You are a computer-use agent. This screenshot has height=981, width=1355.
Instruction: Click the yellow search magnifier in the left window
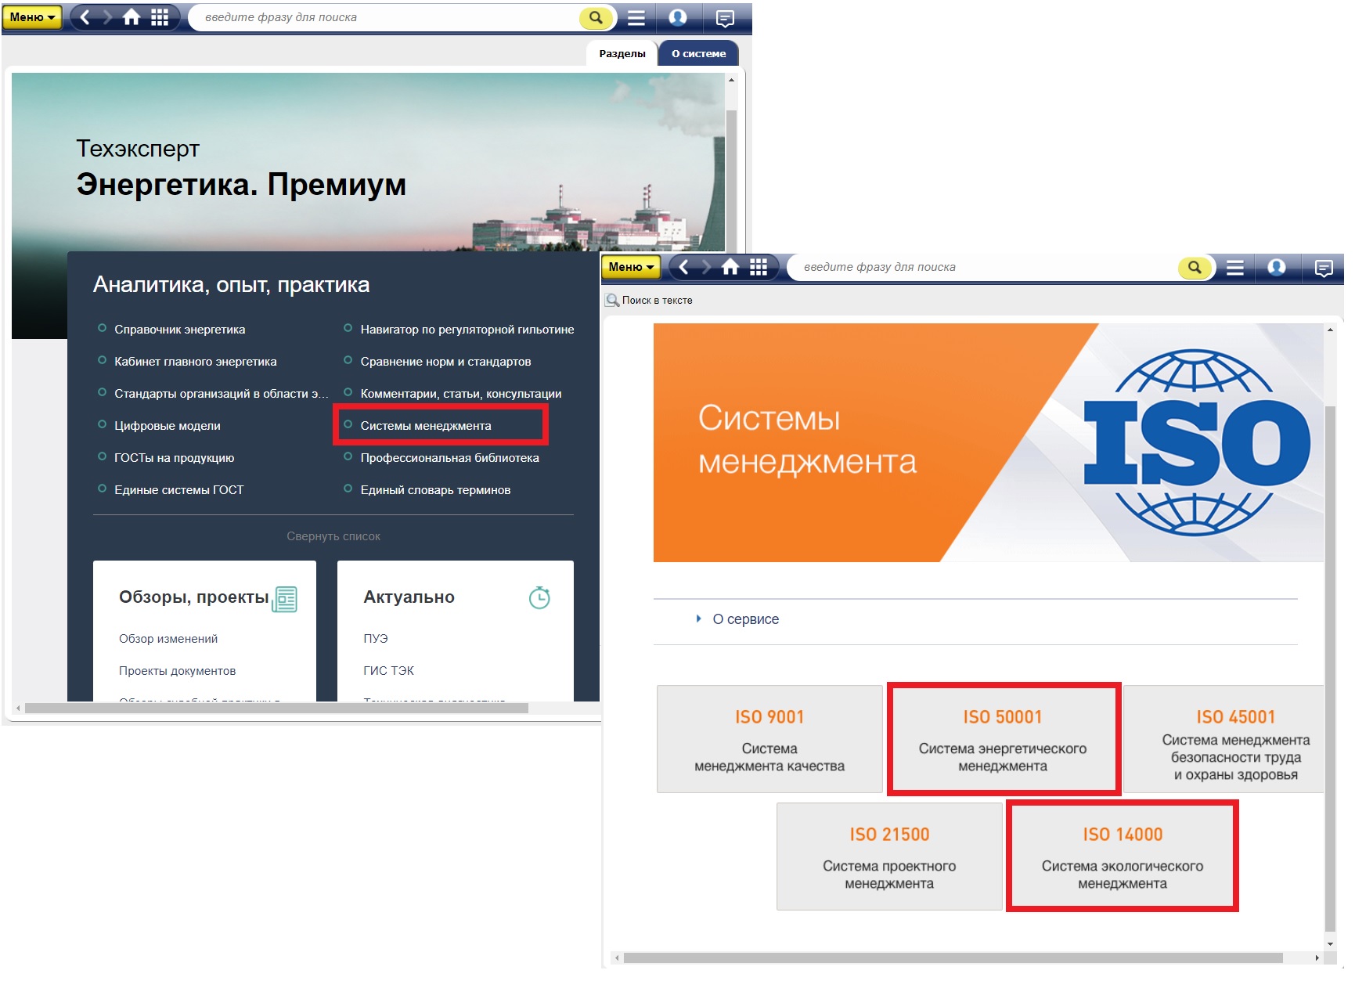click(596, 17)
